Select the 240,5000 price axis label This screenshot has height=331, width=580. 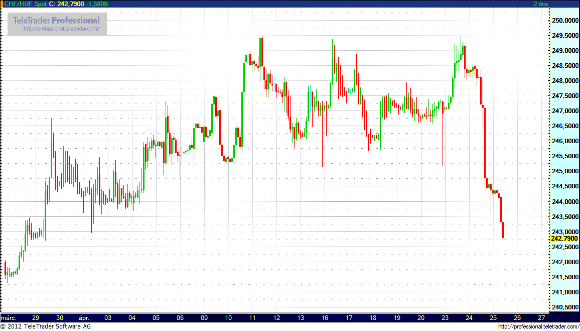pos(564,307)
